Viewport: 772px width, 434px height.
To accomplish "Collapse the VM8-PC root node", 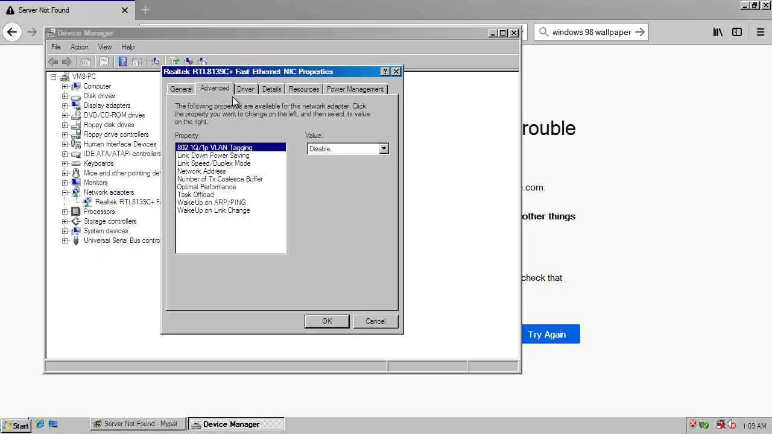I will pos(54,77).
